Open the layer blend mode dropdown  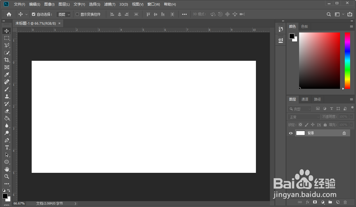(304, 117)
